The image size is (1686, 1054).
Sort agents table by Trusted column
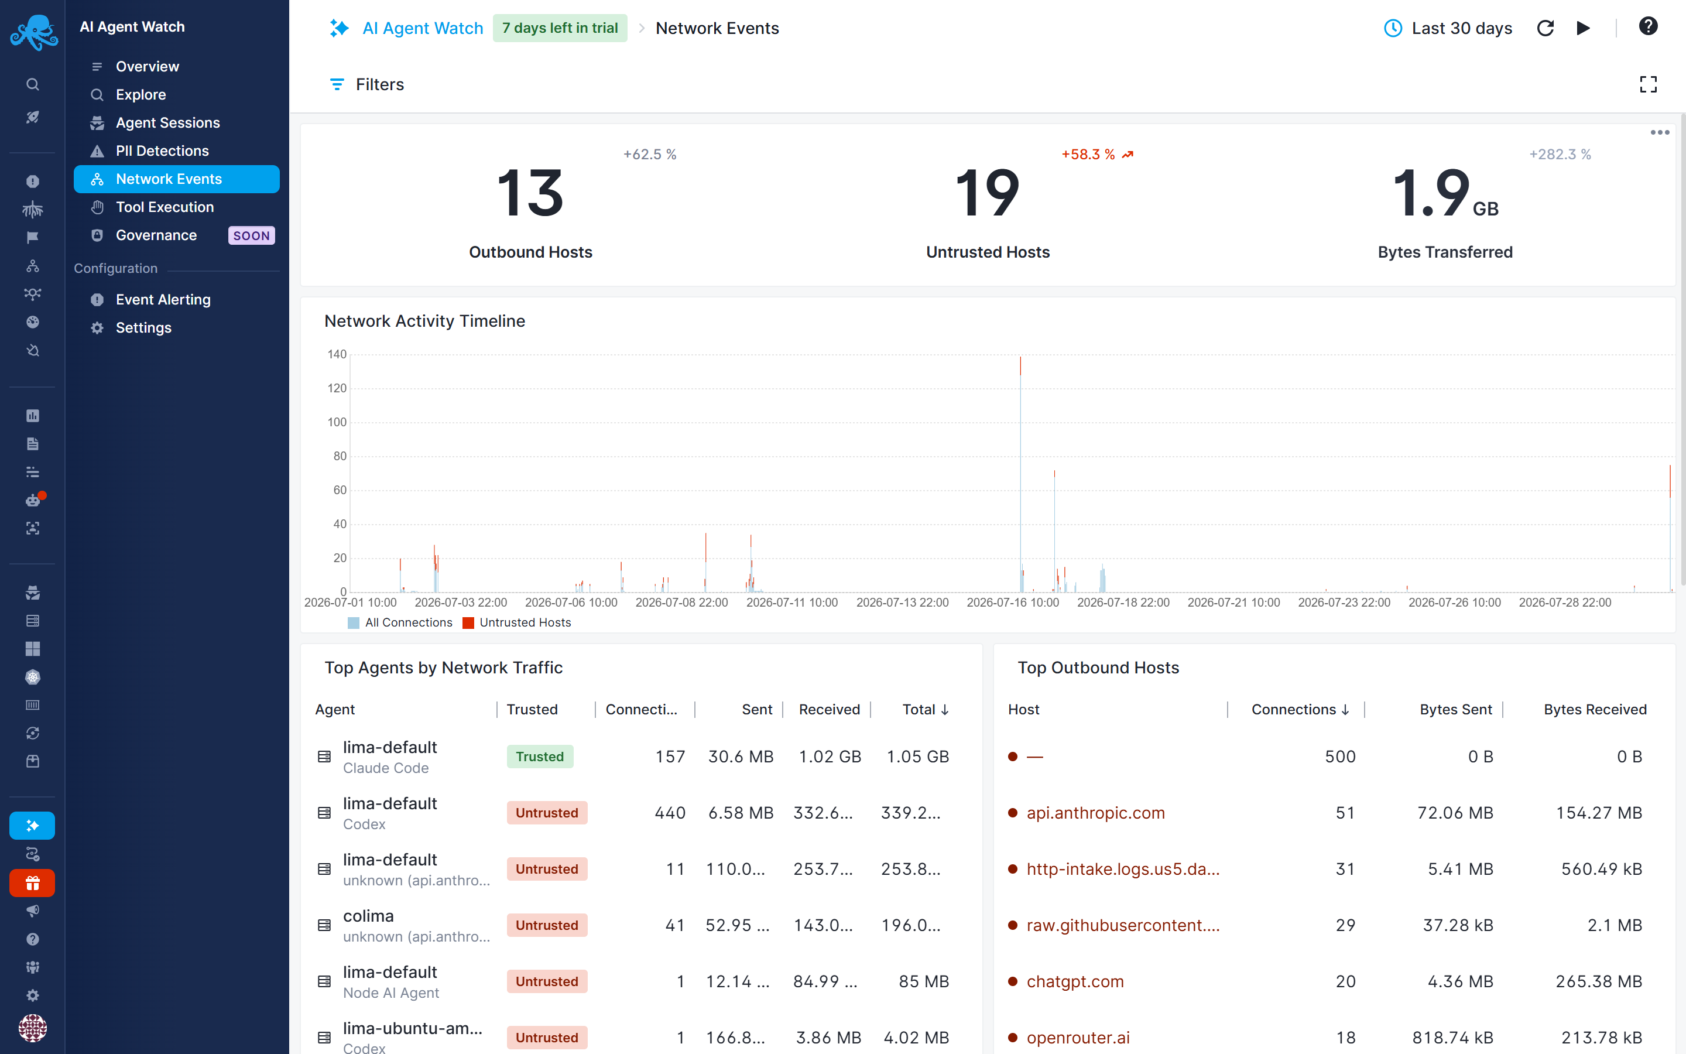[x=532, y=709]
